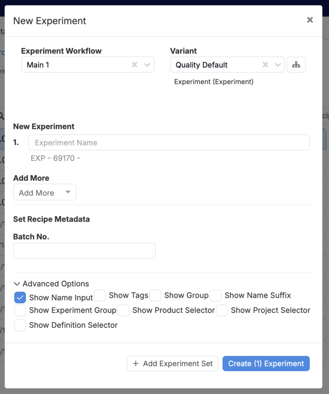Check Show Experiment Group box
This screenshot has height=394, width=329.
click(20, 310)
